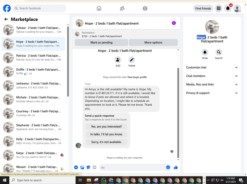Click the Search Facebook field
247x184 pixels.
pos(40,8)
